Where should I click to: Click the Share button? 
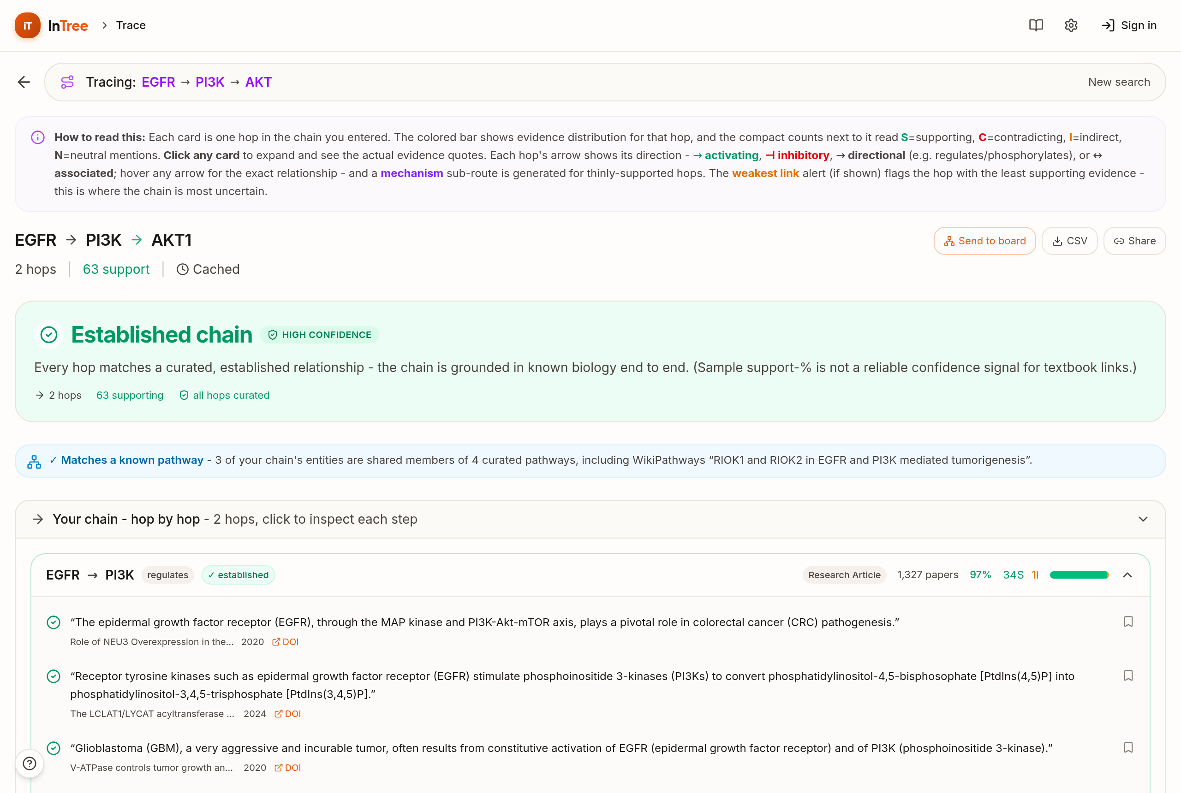coord(1134,241)
